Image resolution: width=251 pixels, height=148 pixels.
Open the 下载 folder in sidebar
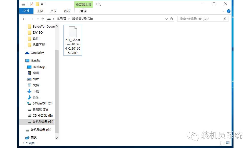[36, 91]
